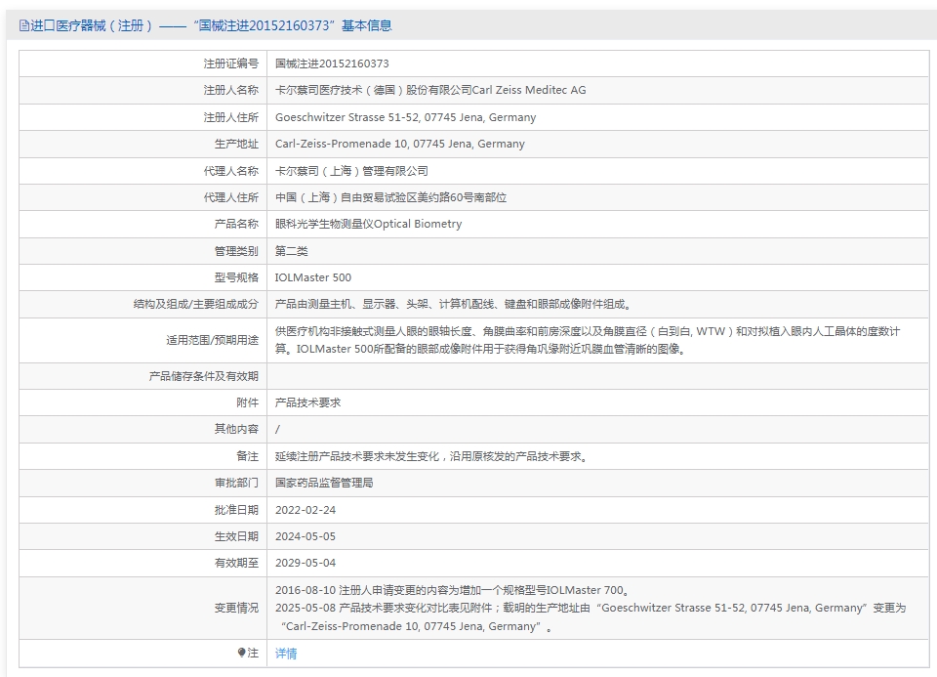
Task: Select product name 眼科光学生物测量仪Optical Biometry
Action: (368, 224)
